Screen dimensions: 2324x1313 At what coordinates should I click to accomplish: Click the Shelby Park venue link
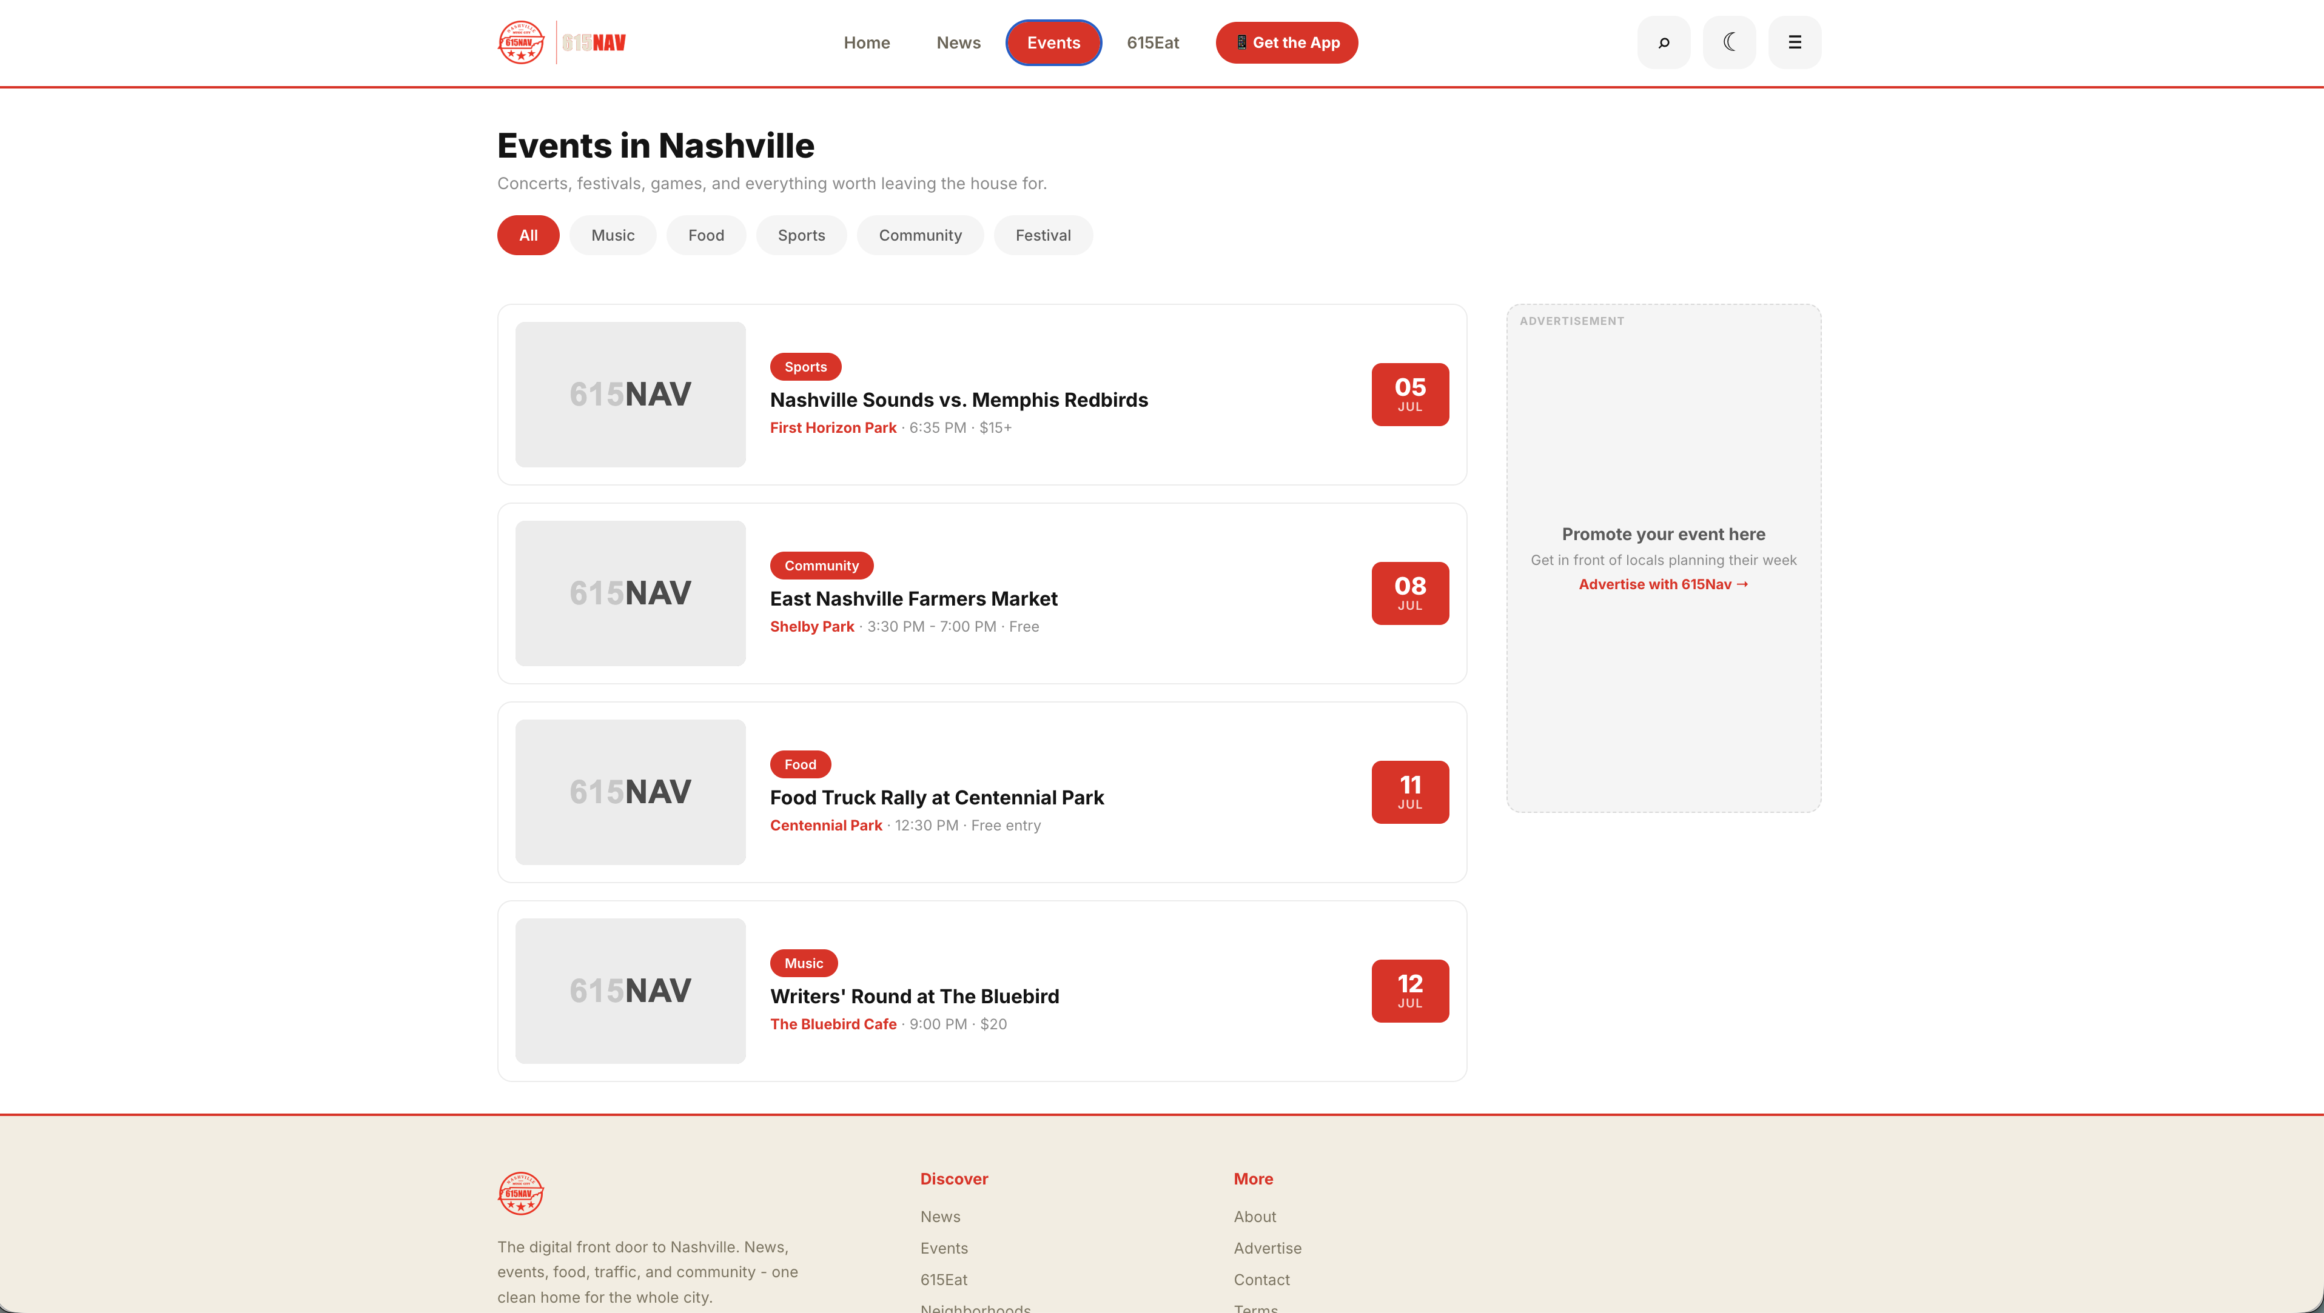point(812,627)
